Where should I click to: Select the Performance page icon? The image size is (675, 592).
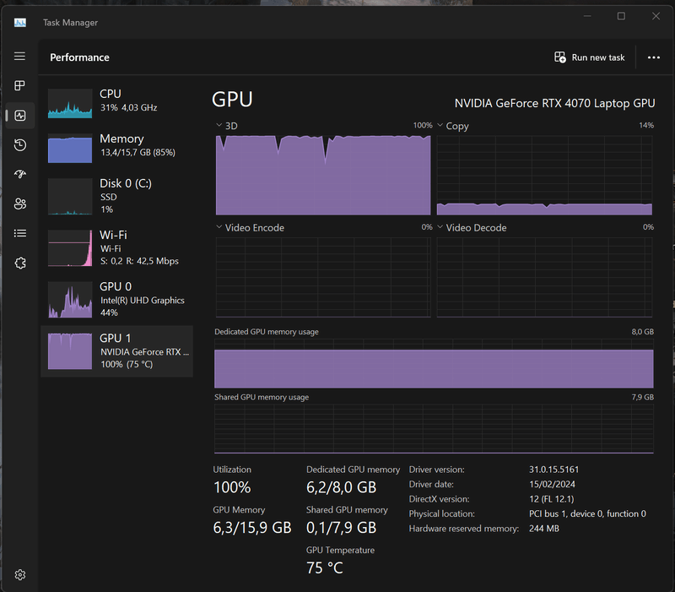tap(19, 116)
